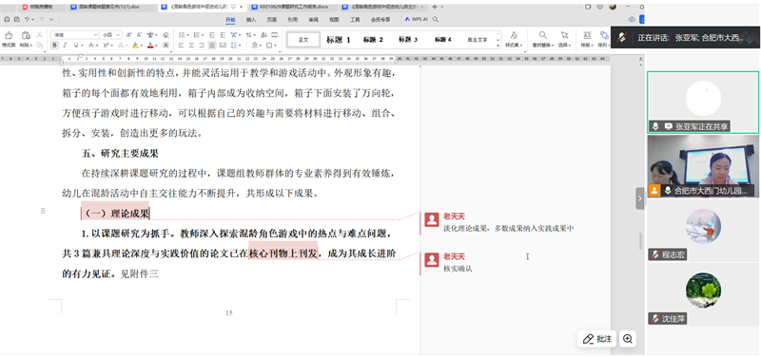This screenshot has height=357, width=761.
Task: Switch to the 插入 ribbon tab
Action: [x=251, y=20]
